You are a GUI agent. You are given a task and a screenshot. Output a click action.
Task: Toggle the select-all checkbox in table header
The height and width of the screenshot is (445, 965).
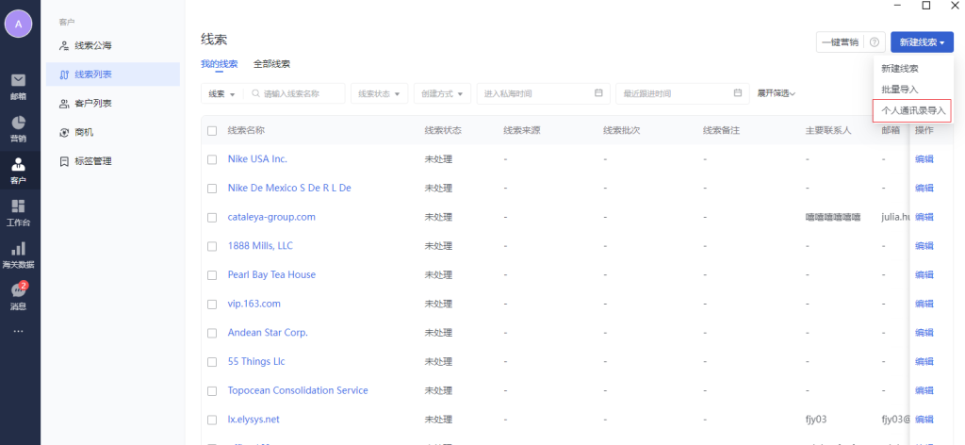coord(212,130)
